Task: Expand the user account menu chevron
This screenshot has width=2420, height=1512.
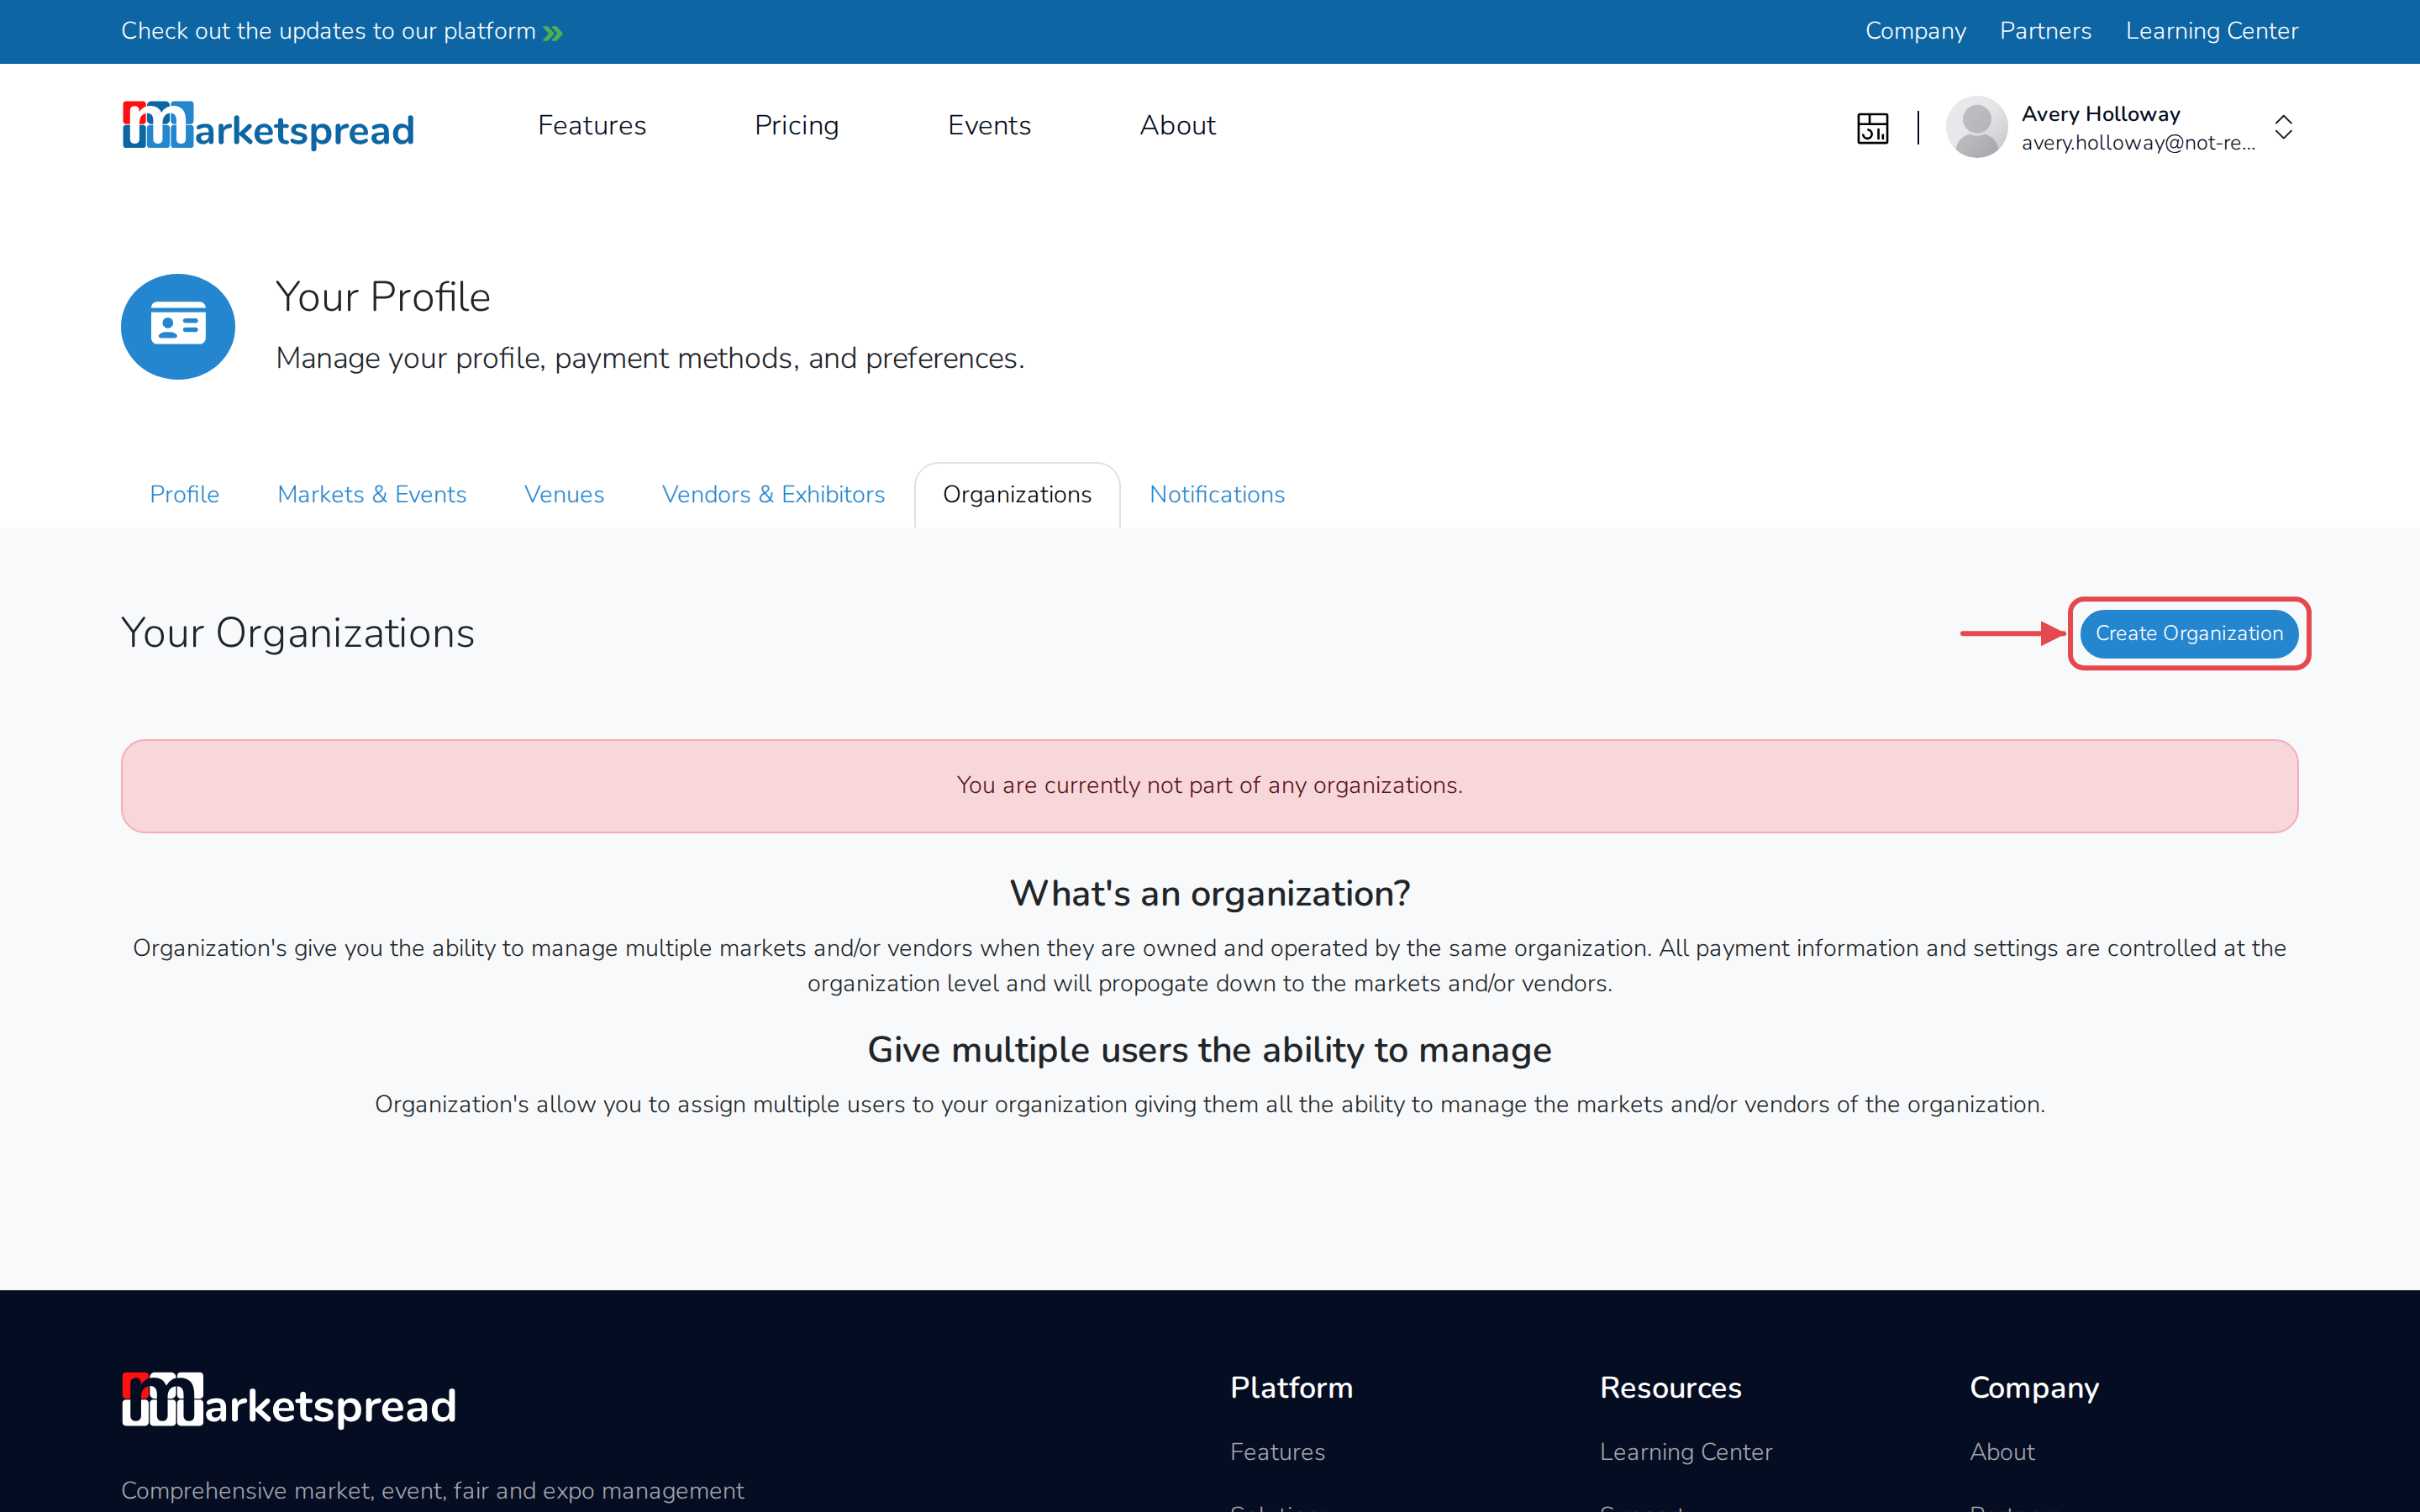Action: click(x=2283, y=127)
